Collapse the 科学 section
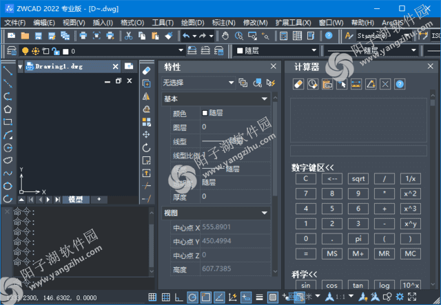This screenshot has width=441, height=305. pyautogui.click(x=304, y=274)
